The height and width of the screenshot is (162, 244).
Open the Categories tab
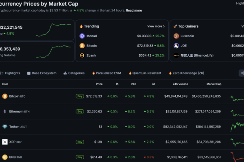pos(74,73)
